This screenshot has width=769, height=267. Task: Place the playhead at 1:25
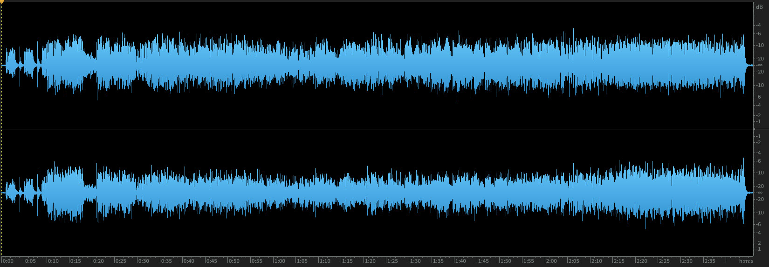pos(392,261)
